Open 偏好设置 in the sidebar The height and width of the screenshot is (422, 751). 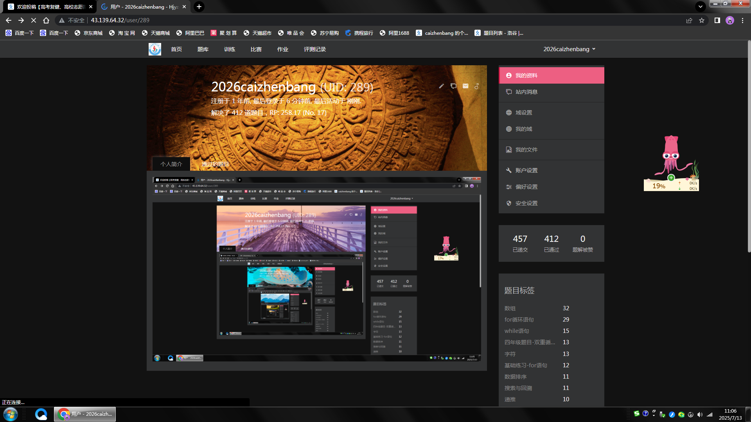(x=552, y=187)
